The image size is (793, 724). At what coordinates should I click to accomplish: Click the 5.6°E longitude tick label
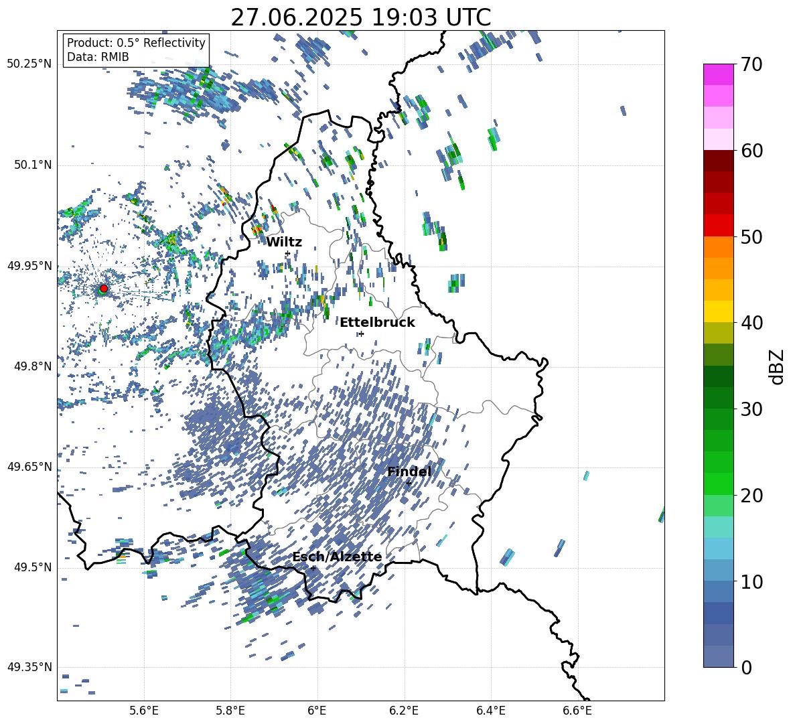144,711
